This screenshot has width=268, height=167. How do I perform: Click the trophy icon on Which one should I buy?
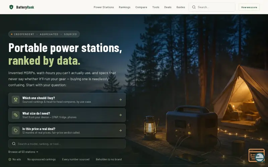click(x=15, y=100)
